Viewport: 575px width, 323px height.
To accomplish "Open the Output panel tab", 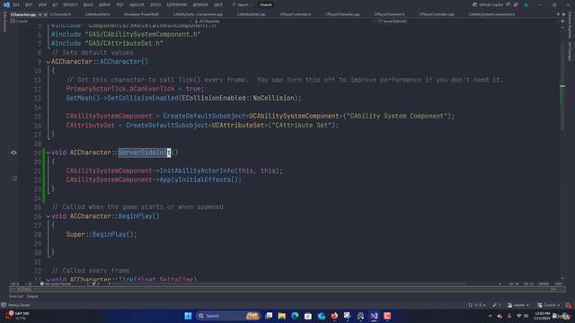I will pos(32,296).
